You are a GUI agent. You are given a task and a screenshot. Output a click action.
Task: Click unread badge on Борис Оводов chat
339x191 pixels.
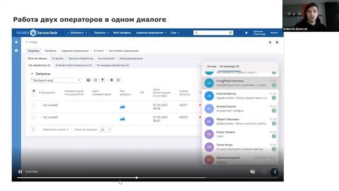[274, 136]
